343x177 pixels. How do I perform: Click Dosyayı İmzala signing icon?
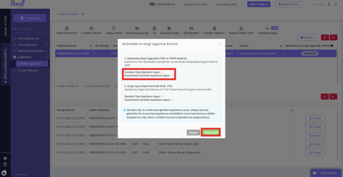coord(169,28)
